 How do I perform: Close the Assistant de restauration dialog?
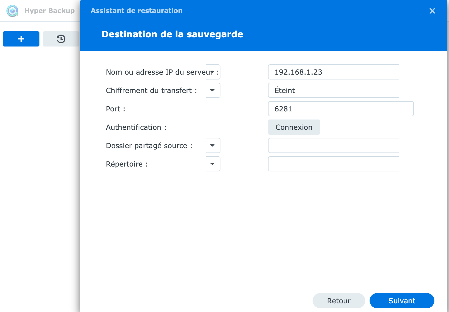pyautogui.click(x=432, y=11)
